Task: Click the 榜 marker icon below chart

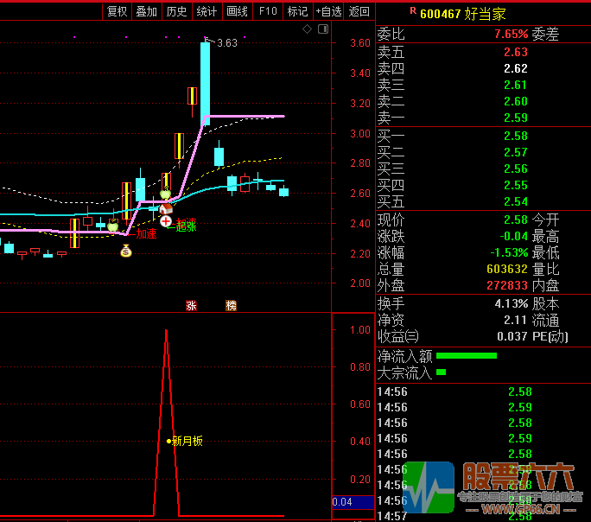Action: pyautogui.click(x=231, y=305)
